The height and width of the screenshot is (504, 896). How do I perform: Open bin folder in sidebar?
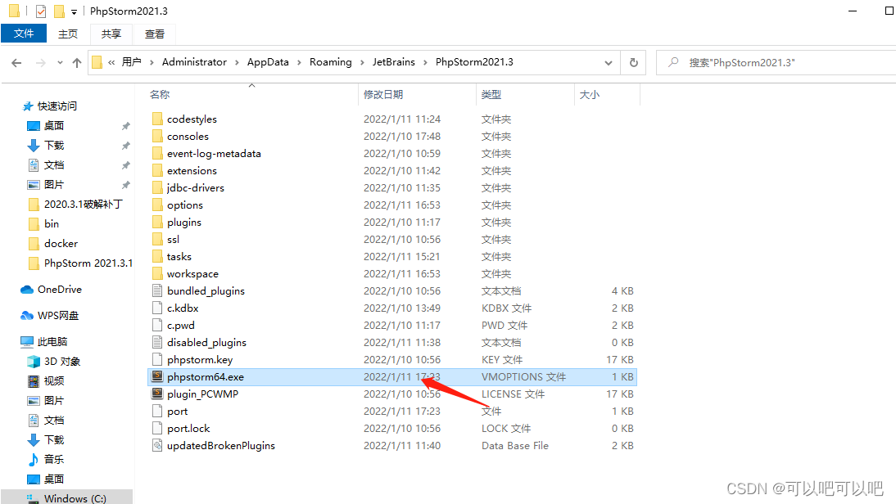52,223
